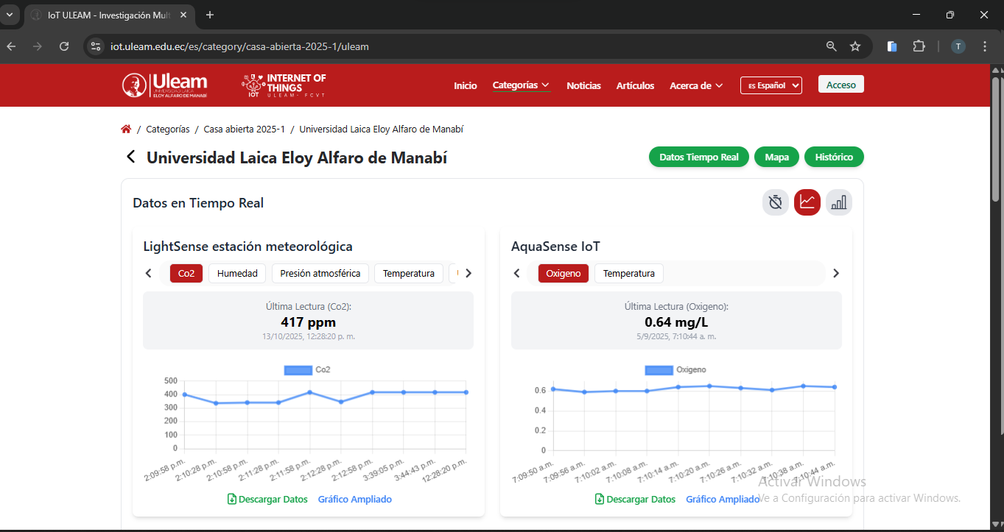Open the Categorías dropdown menu
This screenshot has height=532, width=1004.
pos(521,85)
